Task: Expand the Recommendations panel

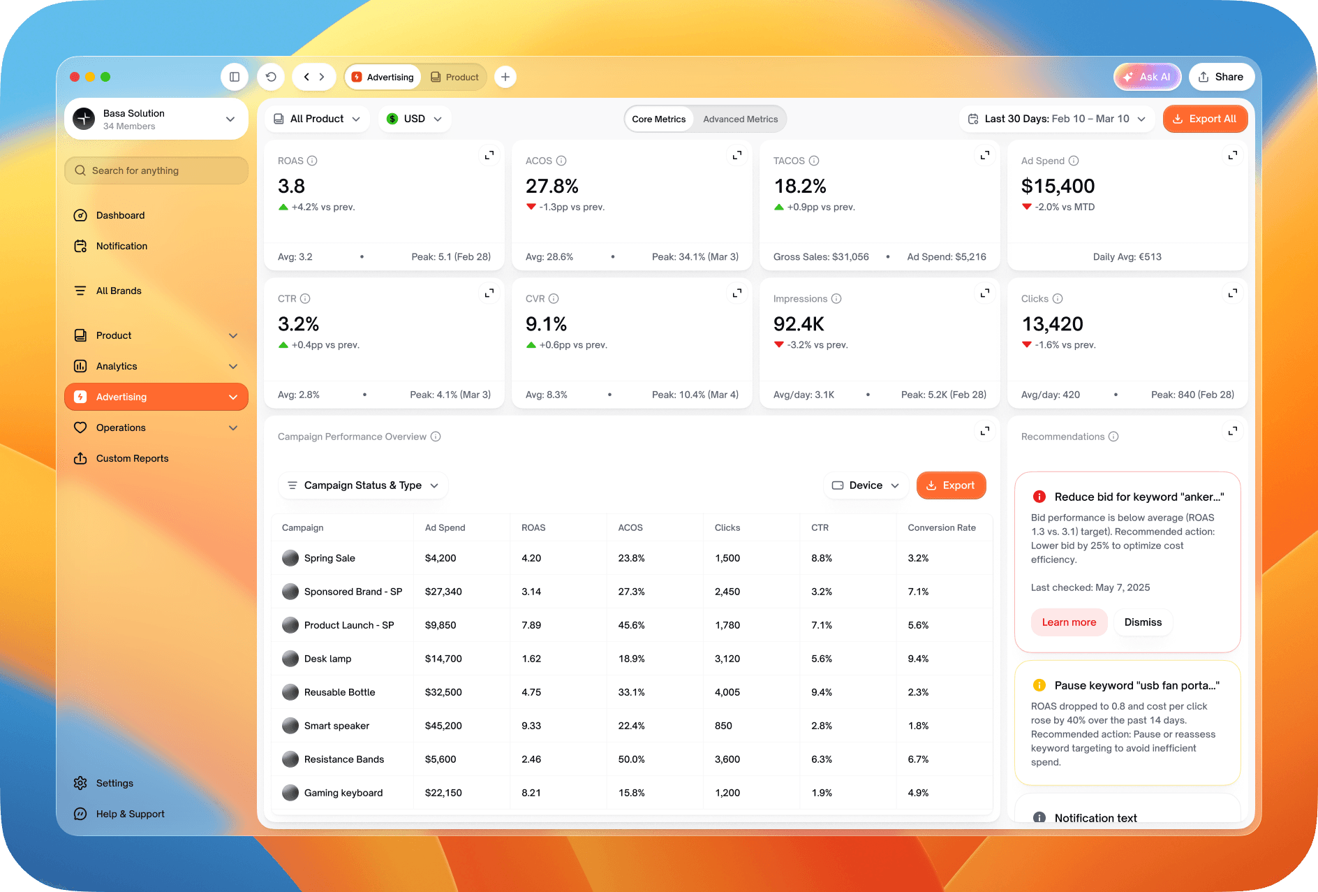Action: (1233, 431)
